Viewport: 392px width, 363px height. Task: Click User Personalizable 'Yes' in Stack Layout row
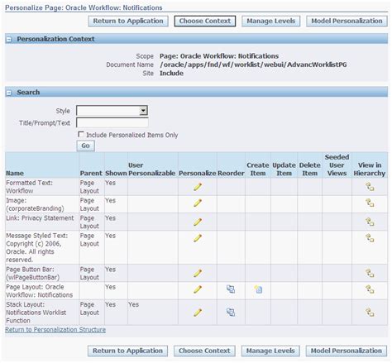[x=133, y=304]
